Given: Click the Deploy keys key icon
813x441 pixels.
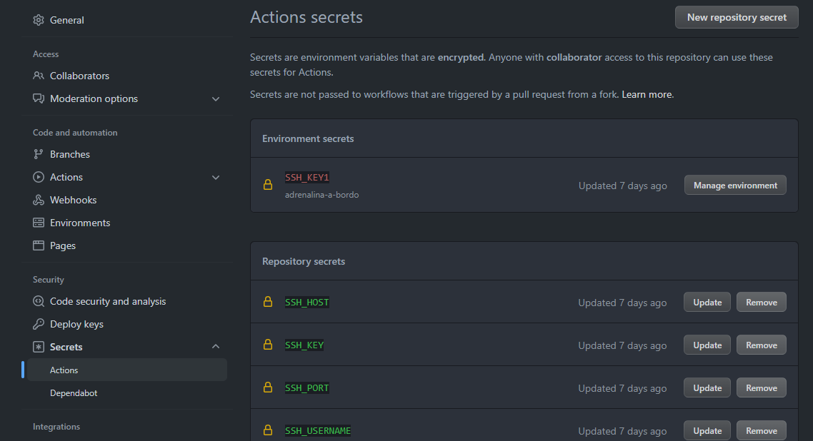Looking at the screenshot, I should coord(39,324).
